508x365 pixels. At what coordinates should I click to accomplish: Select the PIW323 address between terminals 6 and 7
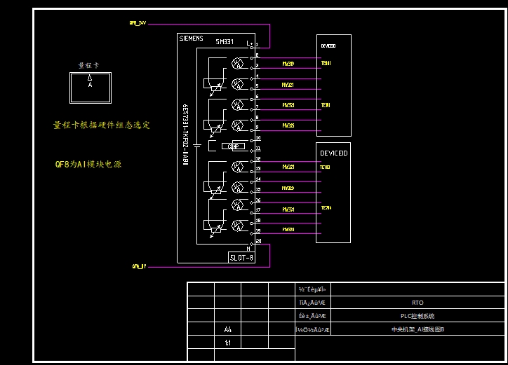click(288, 105)
